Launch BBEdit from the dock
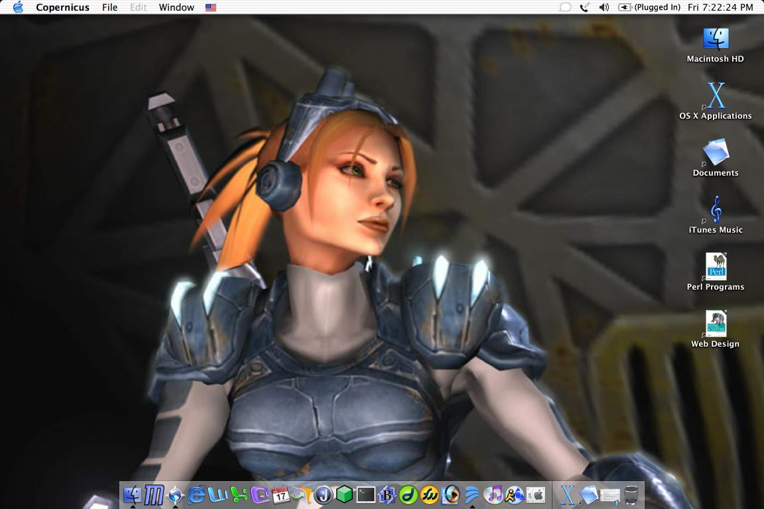 point(387,495)
